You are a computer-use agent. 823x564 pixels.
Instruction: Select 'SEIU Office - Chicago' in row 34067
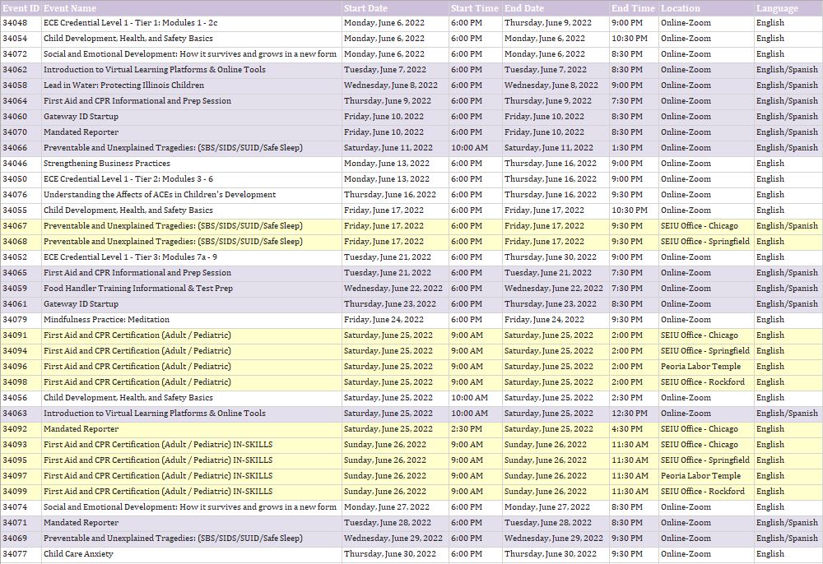(699, 226)
